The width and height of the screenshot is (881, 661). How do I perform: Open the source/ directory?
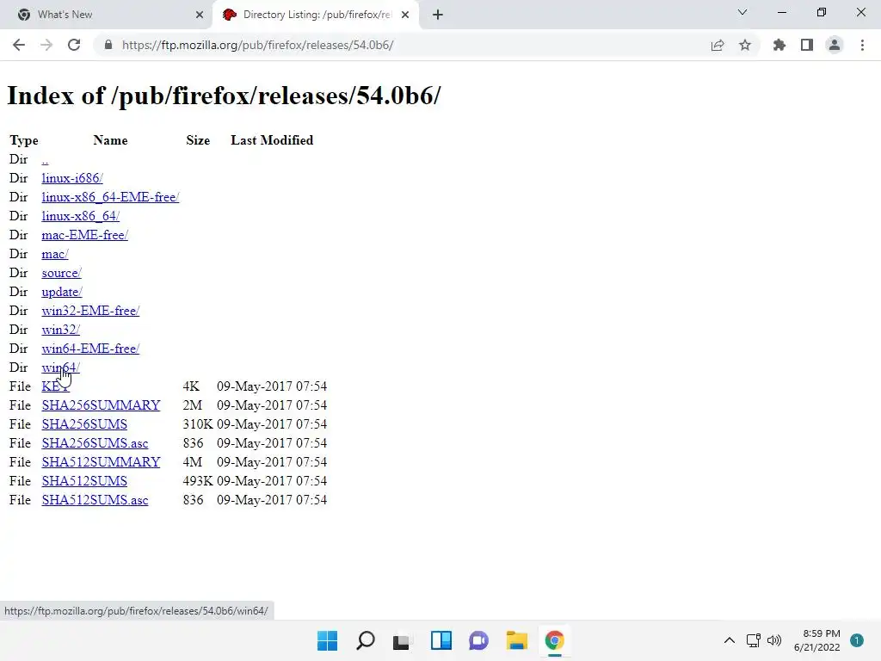coord(61,273)
